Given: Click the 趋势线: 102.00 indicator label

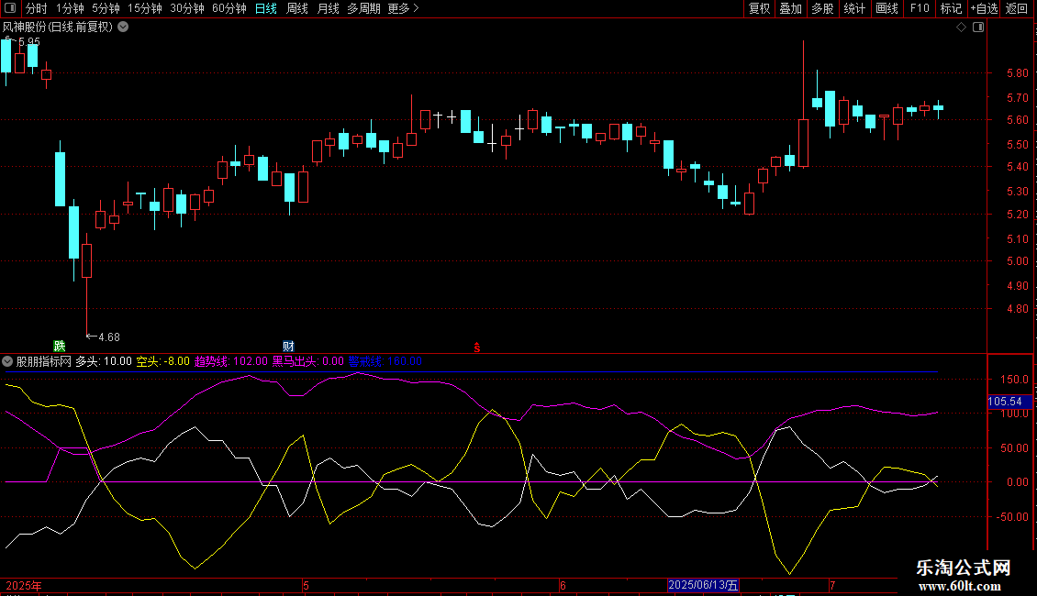Looking at the screenshot, I should click(231, 361).
